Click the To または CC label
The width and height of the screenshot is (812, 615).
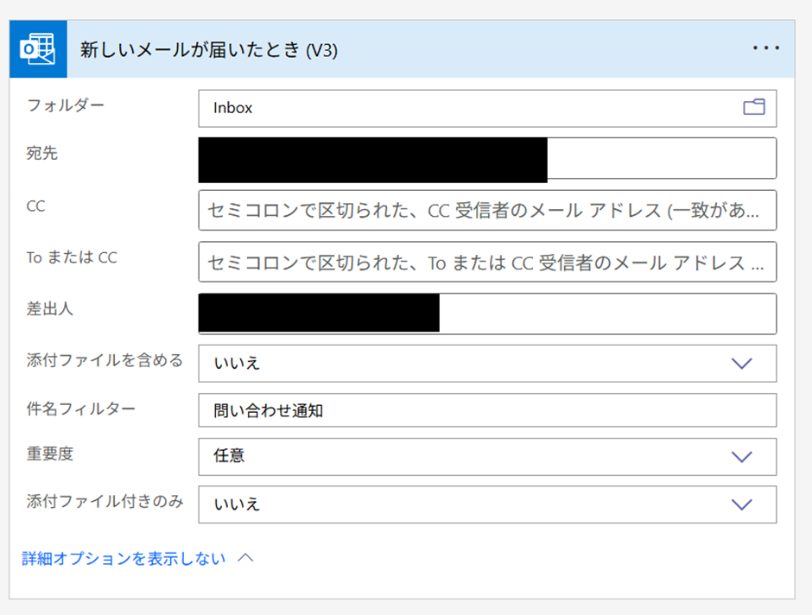coord(72,257)
